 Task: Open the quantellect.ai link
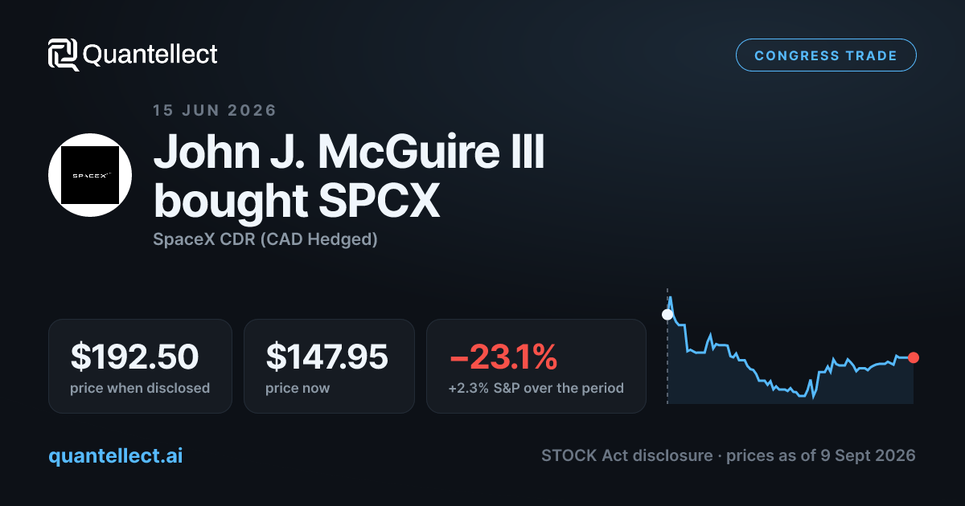click(115, 455)
